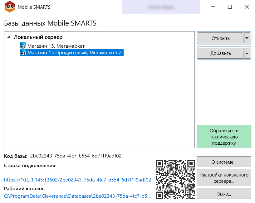Select Магазин 15 Продуктовый, Мегамаркет 2 database

click(x=74, y=53)
